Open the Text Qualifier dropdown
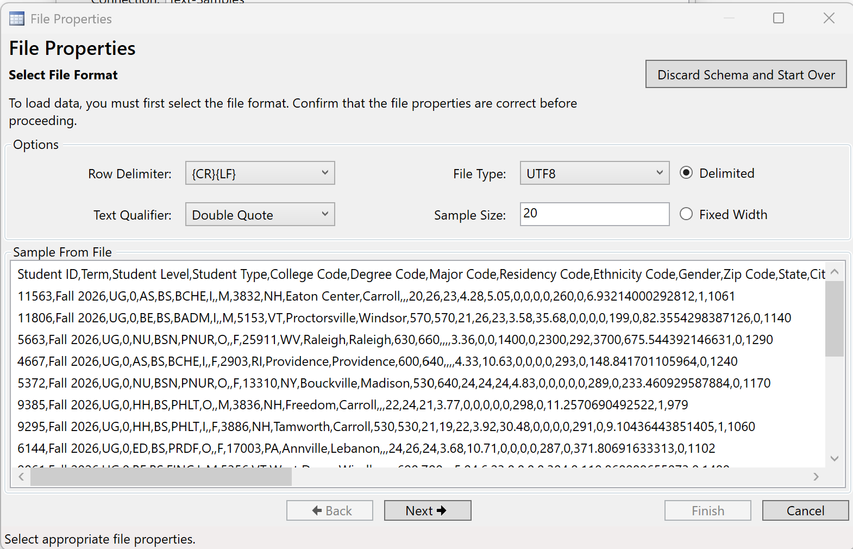The image size is (853, 549). point(260,215)
